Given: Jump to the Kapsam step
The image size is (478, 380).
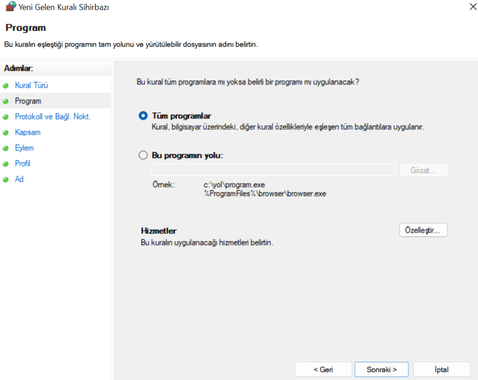Looking at the screenshot, I should pyautogui.click(x=28, y=132).
